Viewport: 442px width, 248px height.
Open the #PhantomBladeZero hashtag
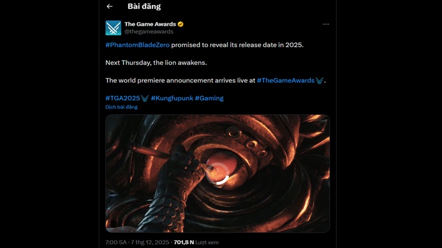point(138,45)
